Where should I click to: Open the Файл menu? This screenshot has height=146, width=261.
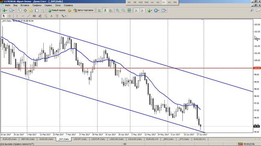8,5
